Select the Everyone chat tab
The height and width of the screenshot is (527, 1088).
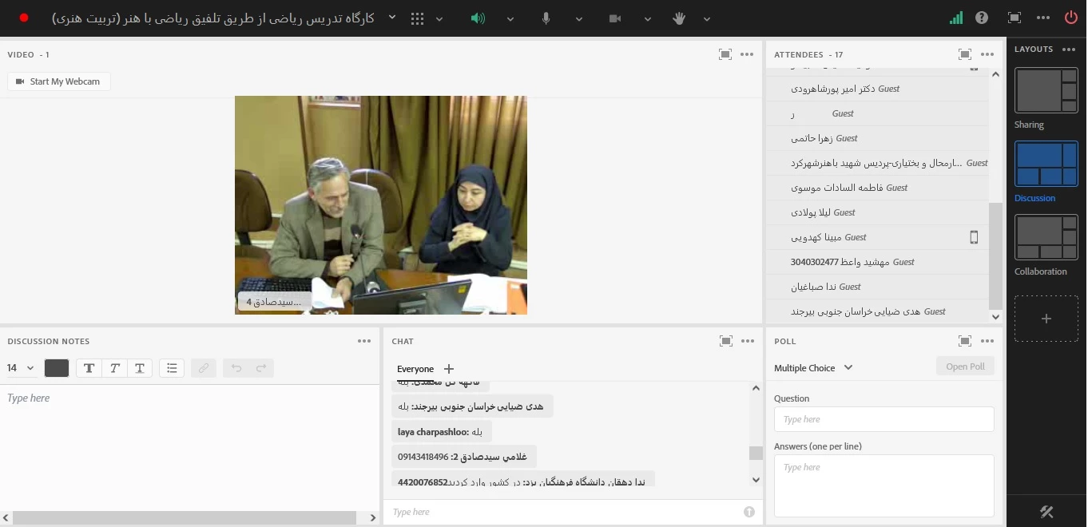pyautogui.click(x=415, y=369)
